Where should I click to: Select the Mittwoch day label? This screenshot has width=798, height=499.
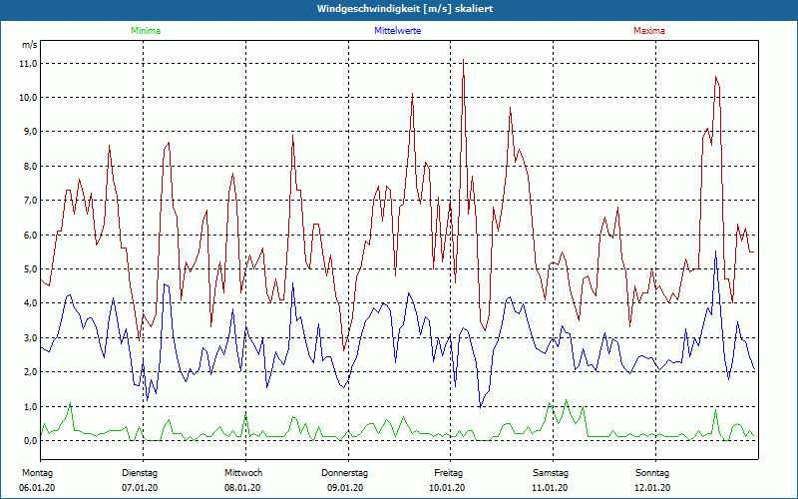(243, 472)
